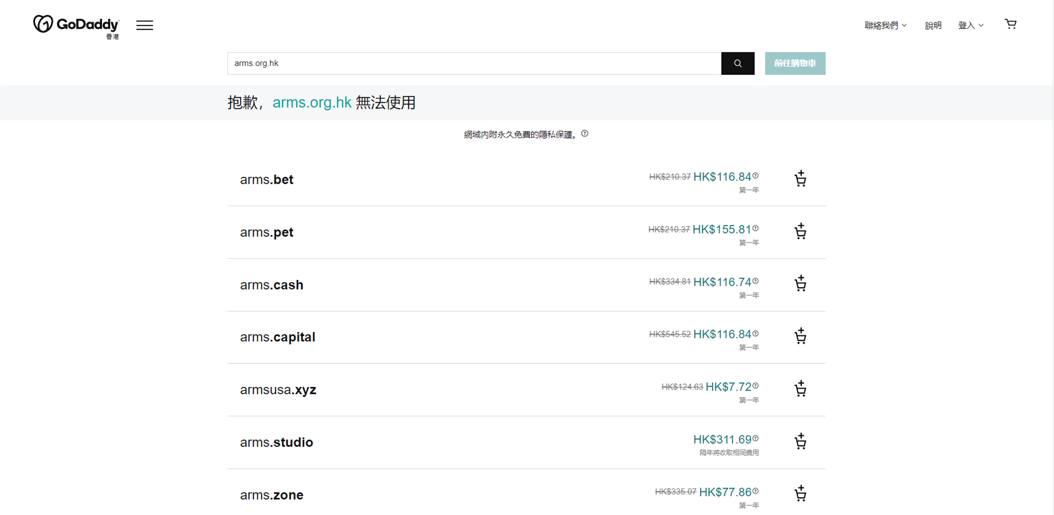Click the struck-through HK$335.07 price
The image size is (1054, 515).
pyautogui.click(x=676, y=491)
